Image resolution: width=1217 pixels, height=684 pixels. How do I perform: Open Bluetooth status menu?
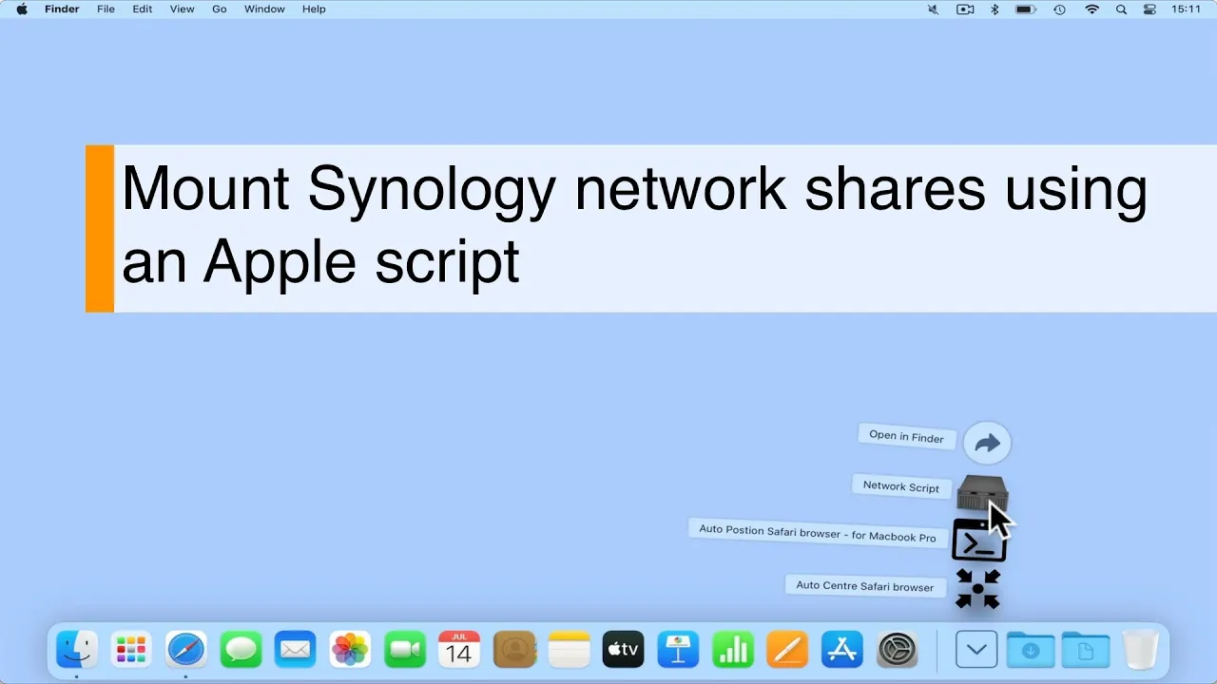point(995,9)
